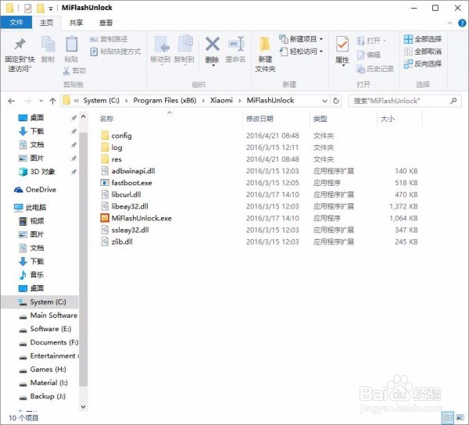Open the quick access toolbar dropdown
The image size is (469, 425).
pos(51,9)
